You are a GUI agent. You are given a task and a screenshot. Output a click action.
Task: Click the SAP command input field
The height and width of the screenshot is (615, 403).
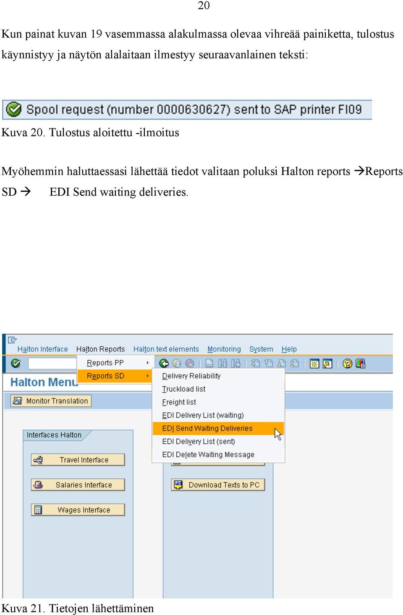pos(52,363)
